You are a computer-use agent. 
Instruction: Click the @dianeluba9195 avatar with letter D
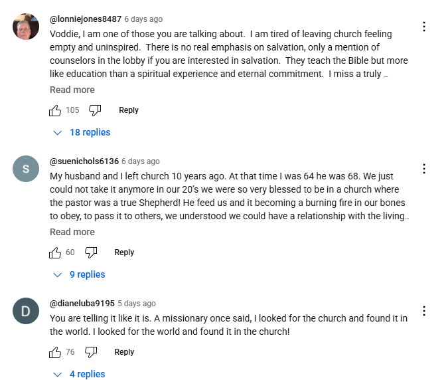point(26,311)
